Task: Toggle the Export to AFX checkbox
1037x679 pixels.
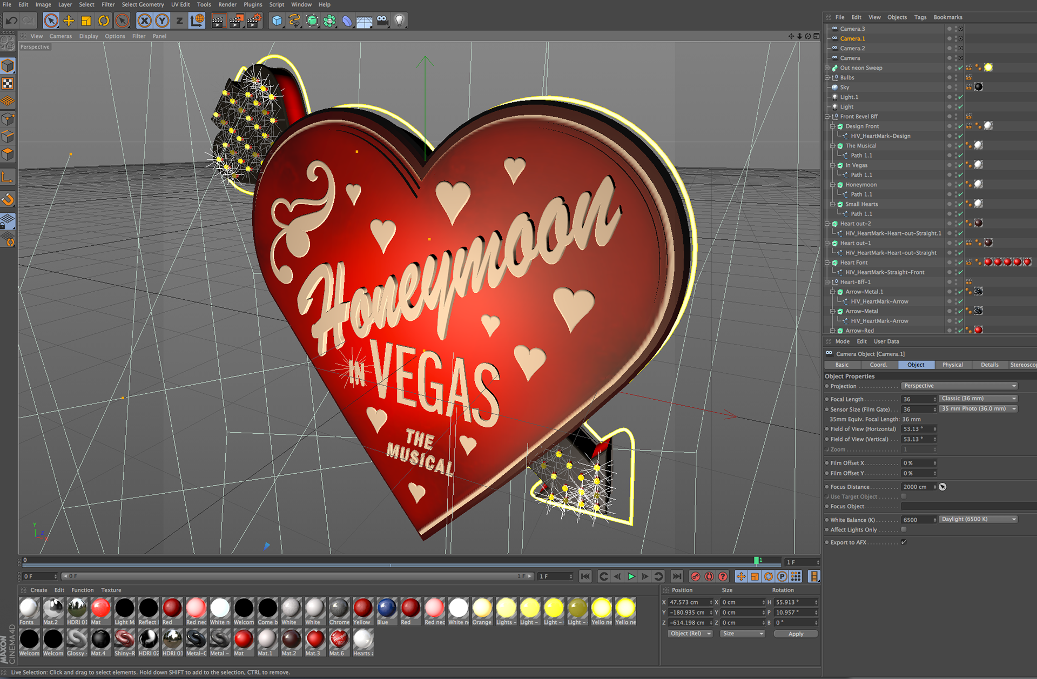Action: (x=904, y=542)
